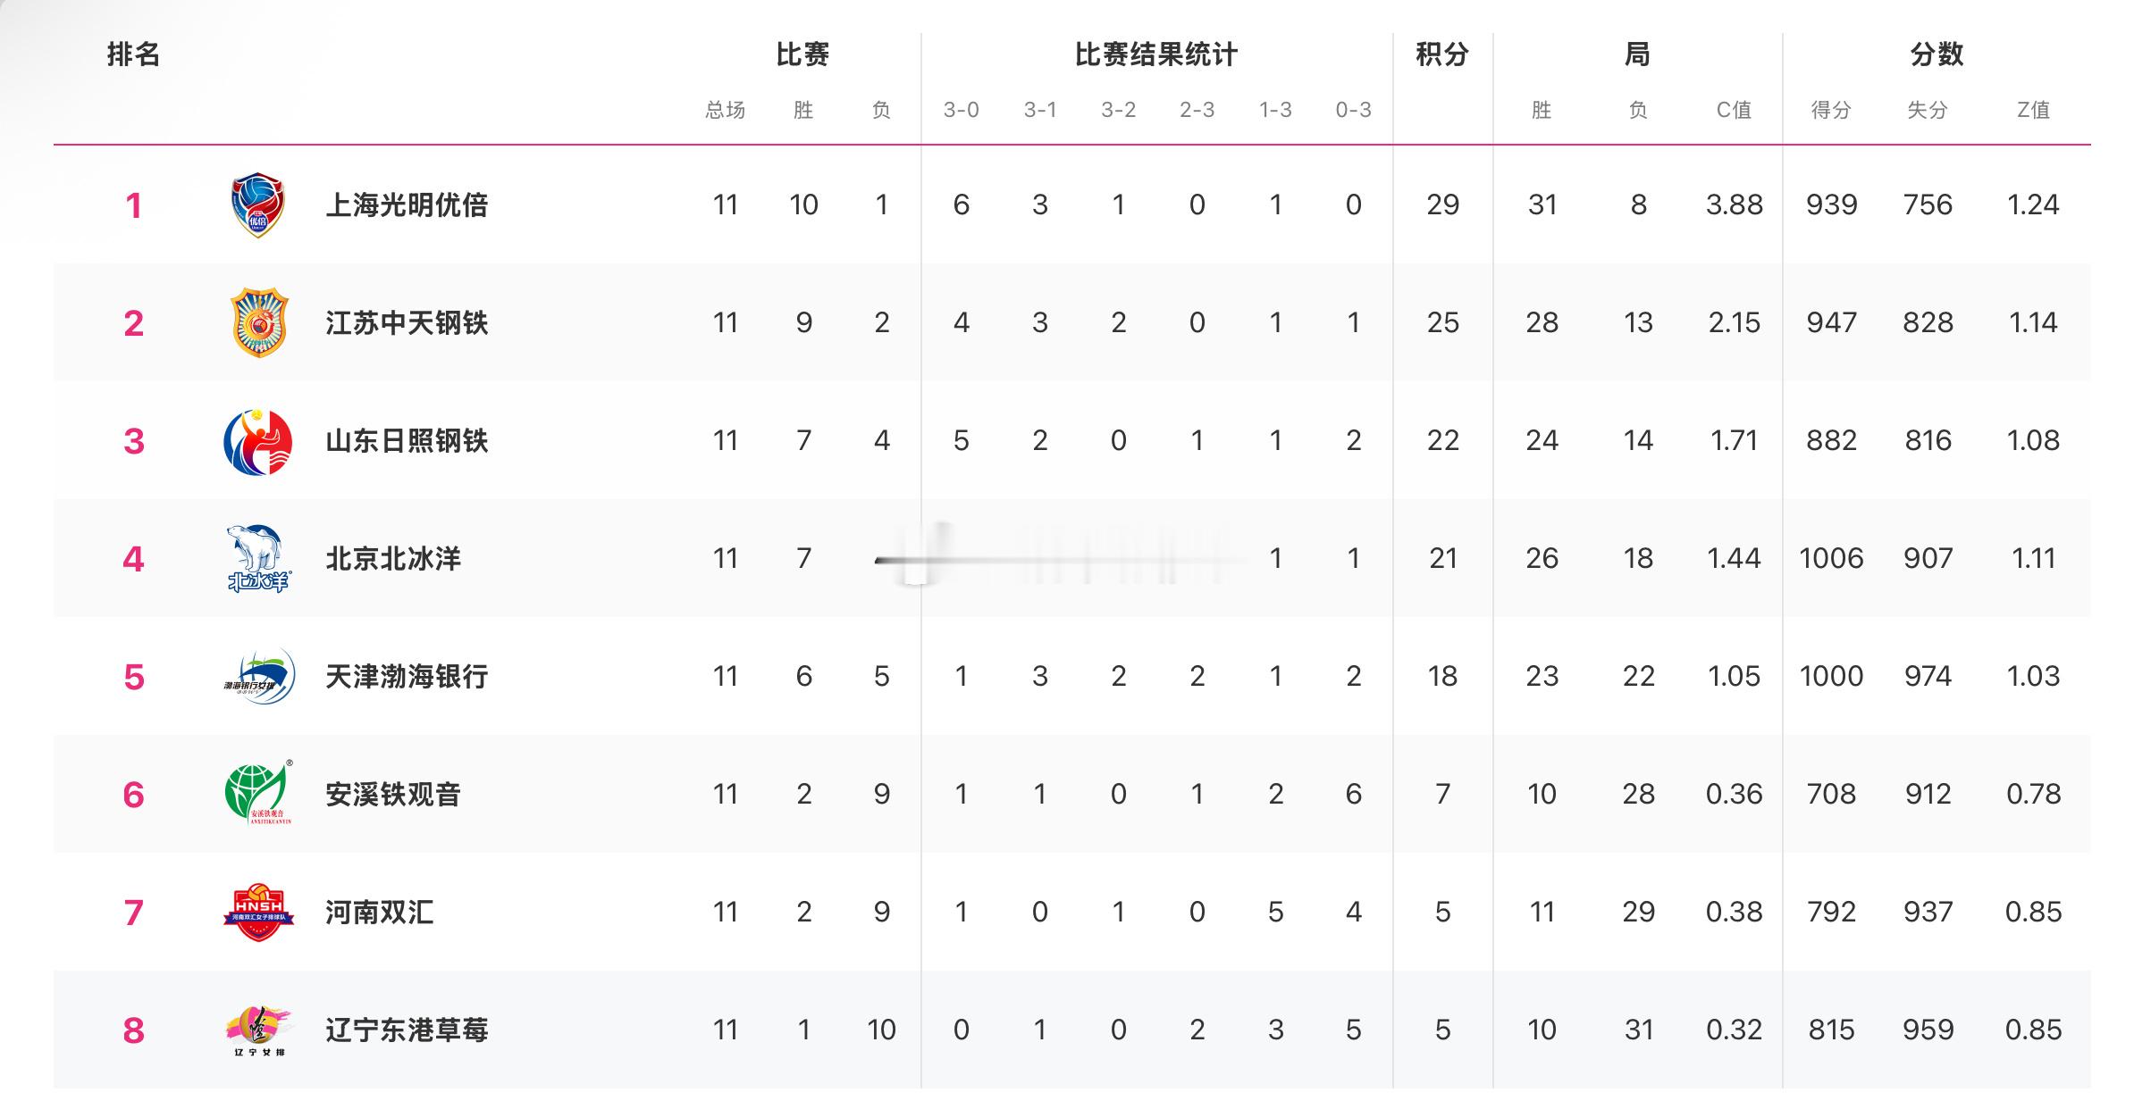
Task: Open team name 江苏中天钢铁
Action: [407, 323]
